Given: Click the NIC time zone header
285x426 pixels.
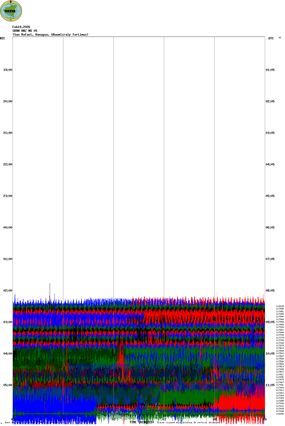Looking at the screenshot, I should [x=3, y=38].
